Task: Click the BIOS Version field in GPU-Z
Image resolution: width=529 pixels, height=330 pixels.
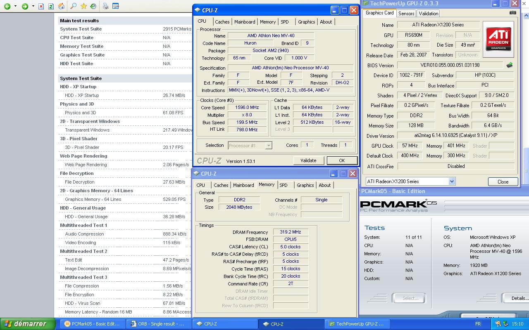Action: (x=450, y=65)
